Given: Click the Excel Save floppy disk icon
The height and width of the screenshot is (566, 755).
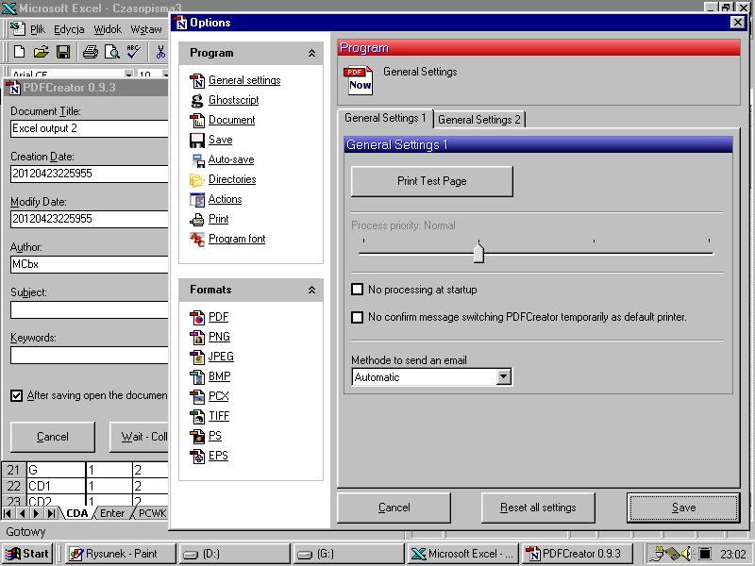Looking at the screenshot, I should [x=63, y=52].
